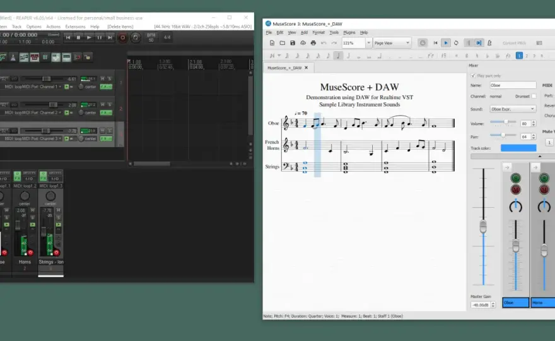This screenshot has width=555, height=341.
Task: Pause playback in REAPER transport
Action: pyautogui.click(x=100, y=37)
